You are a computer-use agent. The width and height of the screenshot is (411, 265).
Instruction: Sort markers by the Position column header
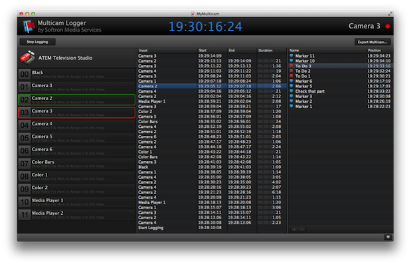tap(380, 50)
